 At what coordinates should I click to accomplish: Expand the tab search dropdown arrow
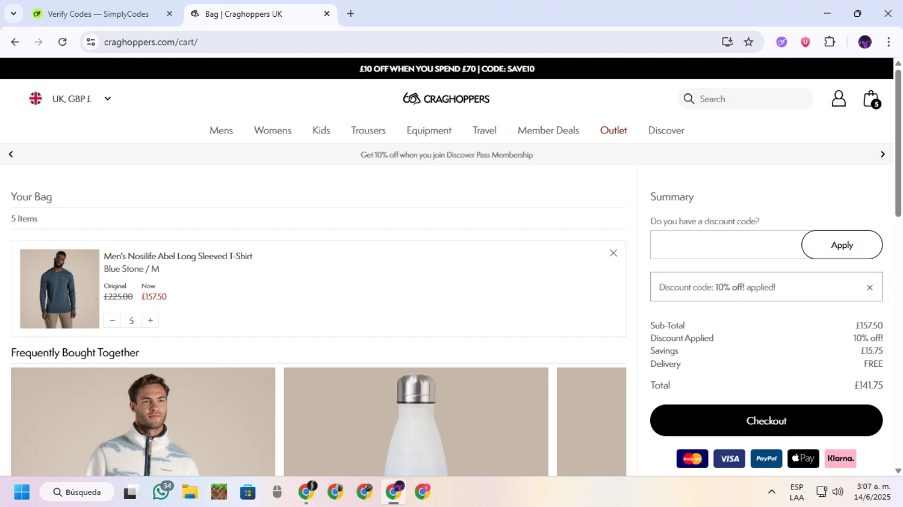click(13, 14)
